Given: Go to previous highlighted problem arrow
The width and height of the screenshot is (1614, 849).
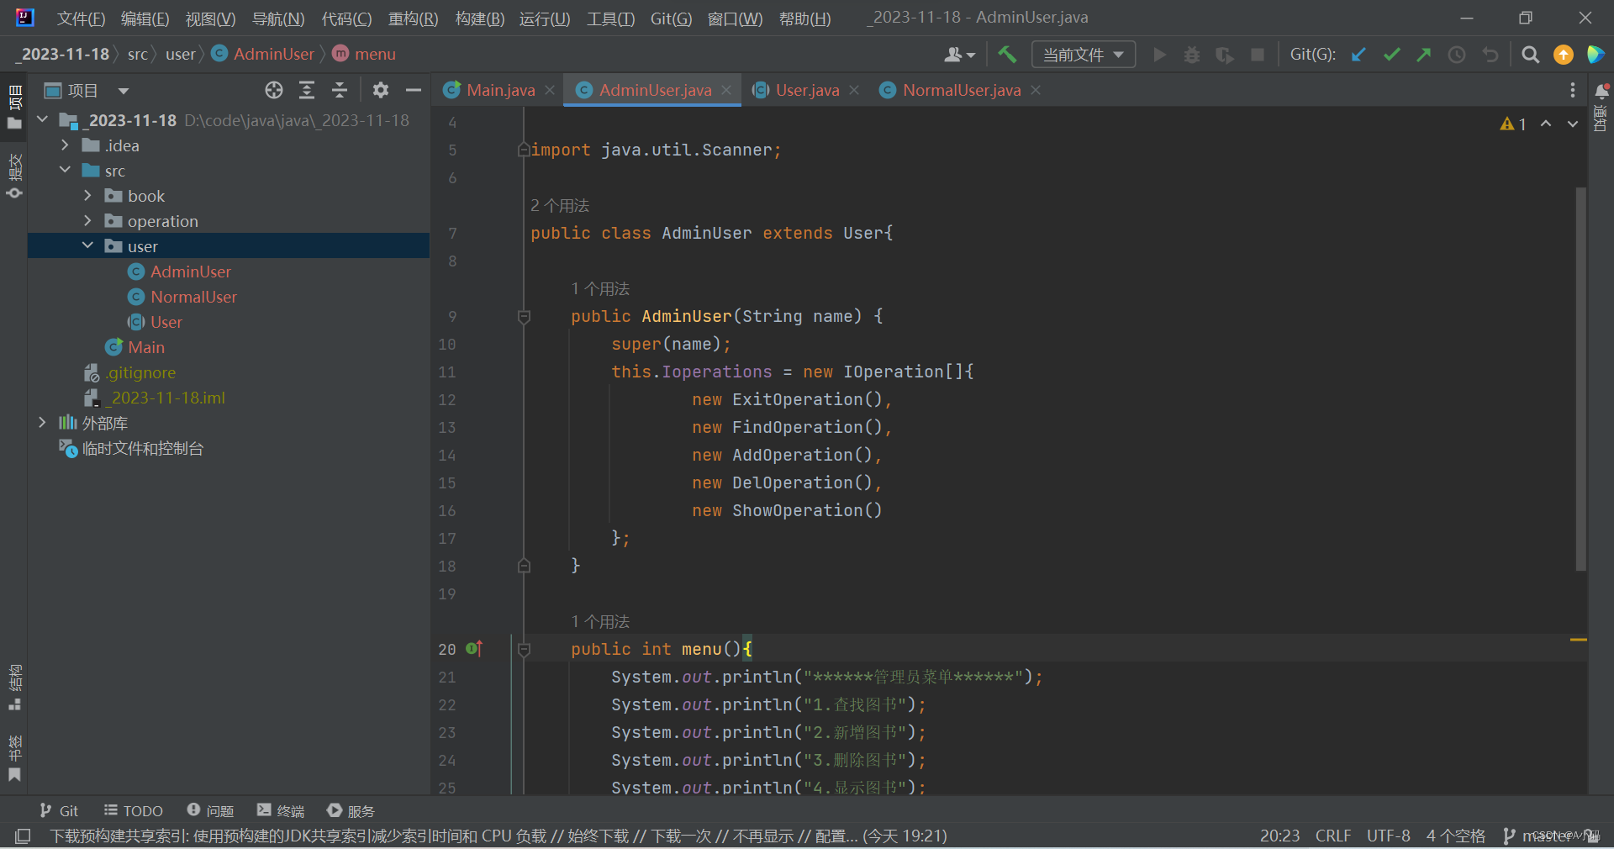Looking at the screenshot, I should tap(1546, 124).
